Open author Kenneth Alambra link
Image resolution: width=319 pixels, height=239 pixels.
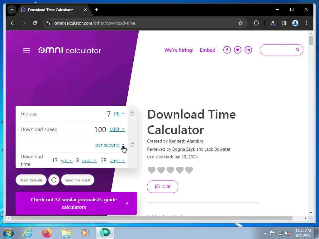point(186,141)
